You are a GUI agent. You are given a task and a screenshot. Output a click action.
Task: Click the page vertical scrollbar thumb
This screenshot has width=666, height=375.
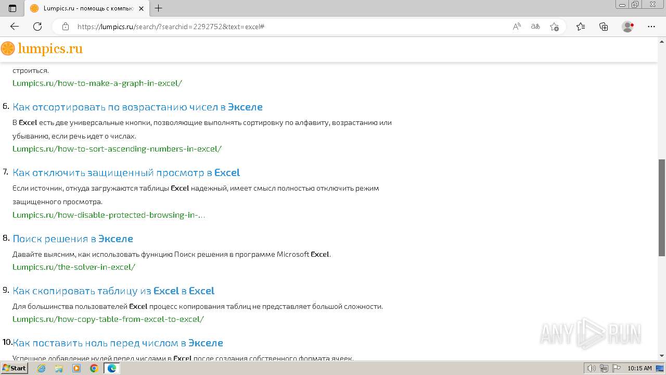[x=662, y=207]
